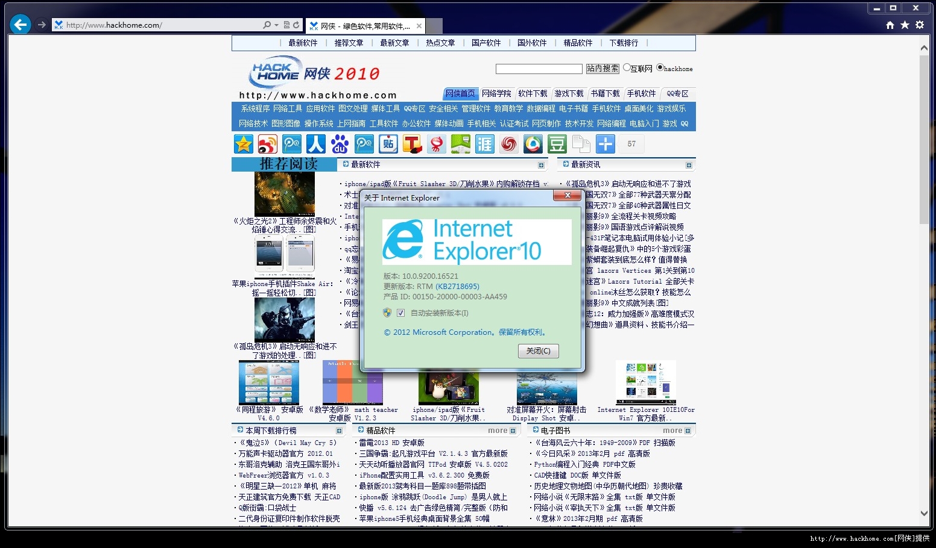Viewport: 936px width, 548px height.
Task: Open the 火炬之光2 article thumbnail
Action: pos(285,194)
